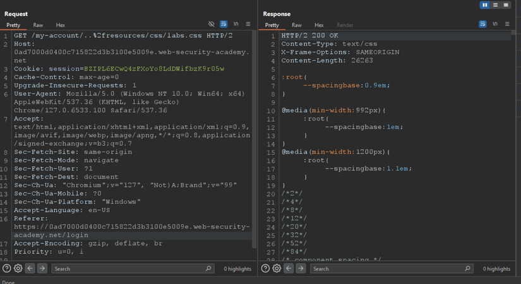
Task: Select side-by-side split layout icon
Action: (485, 5)
